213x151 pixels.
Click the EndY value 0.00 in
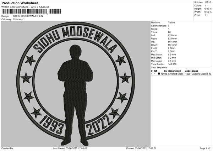(x=171, y=51)
